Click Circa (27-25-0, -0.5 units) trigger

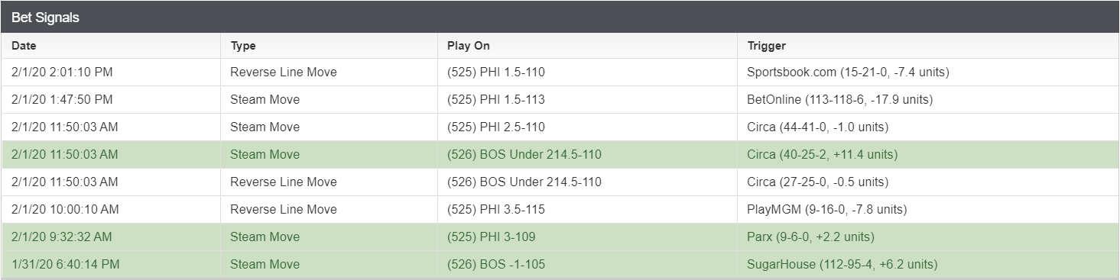pyautogui.click(x=817, y=182)
